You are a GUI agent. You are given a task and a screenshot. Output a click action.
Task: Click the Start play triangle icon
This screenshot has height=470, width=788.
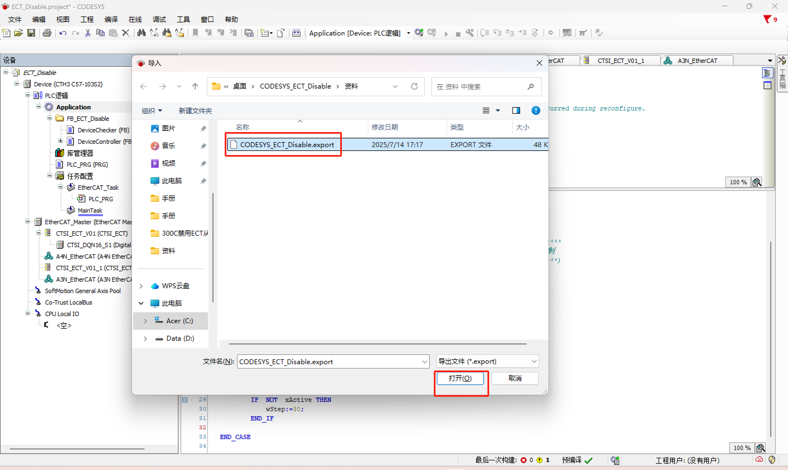(446, 34)
